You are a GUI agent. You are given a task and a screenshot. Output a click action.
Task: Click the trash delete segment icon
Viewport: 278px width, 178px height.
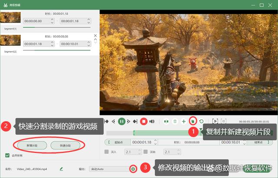[175, 122]
